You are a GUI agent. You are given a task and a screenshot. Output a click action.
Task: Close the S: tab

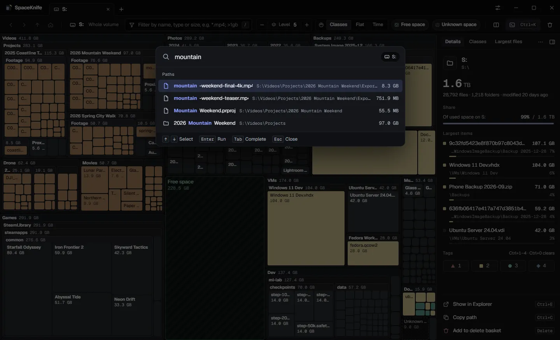pyautogui.click(x=108, y=9)
